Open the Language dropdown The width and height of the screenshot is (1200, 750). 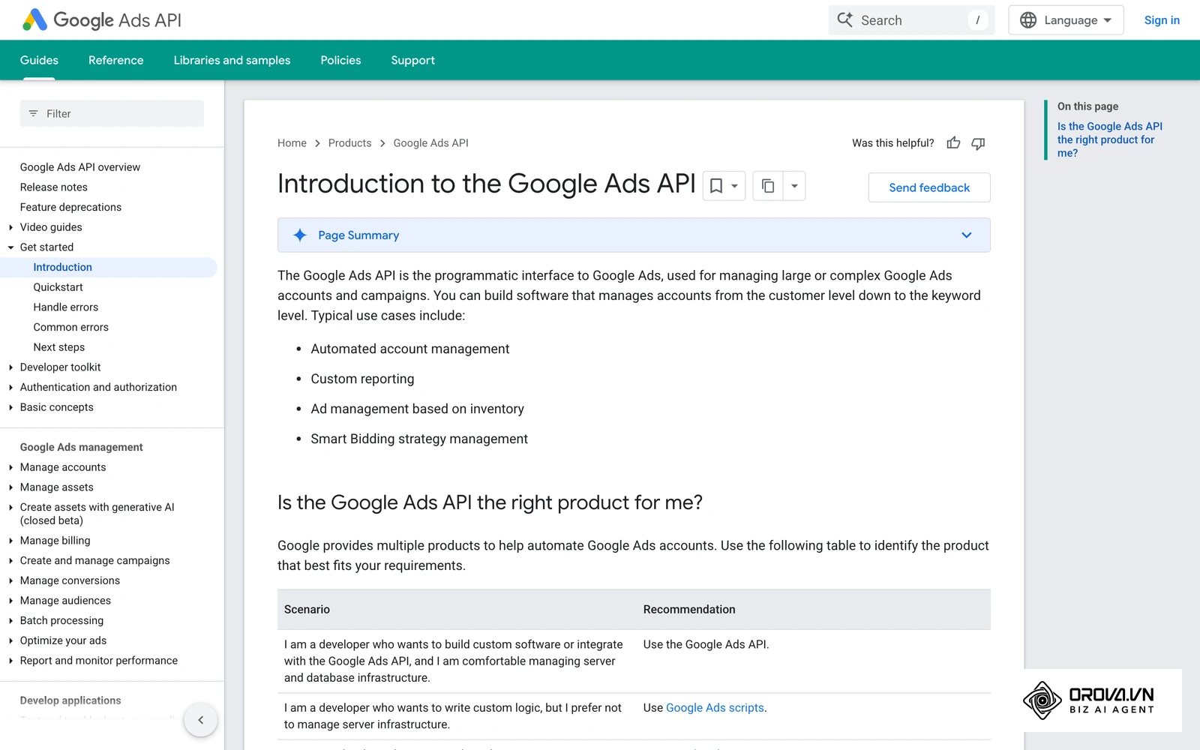[1066, 20]
